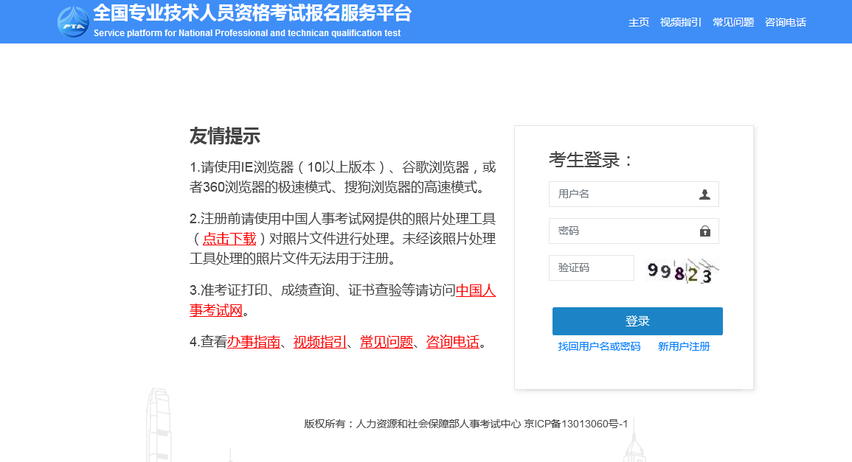Screen dimensions: 852x462
Task: Click the 新用户注册 link
Action: point(684,346)
